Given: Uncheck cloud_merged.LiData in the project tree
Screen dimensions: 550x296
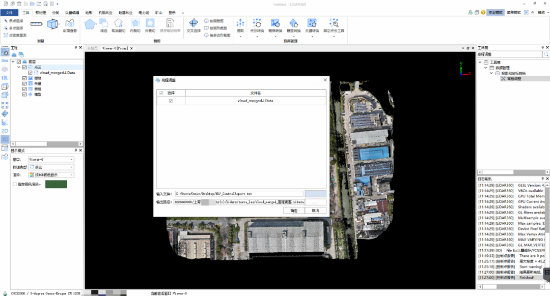Looking at the screenshot, I should tap(30, 73).
